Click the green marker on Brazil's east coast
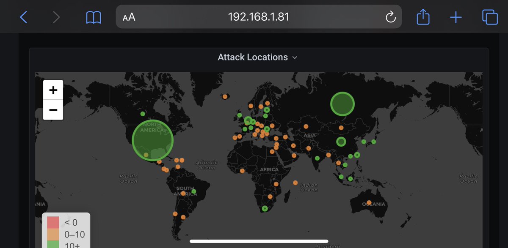Viewport: 508px width, 248px height. pos(193,191)
